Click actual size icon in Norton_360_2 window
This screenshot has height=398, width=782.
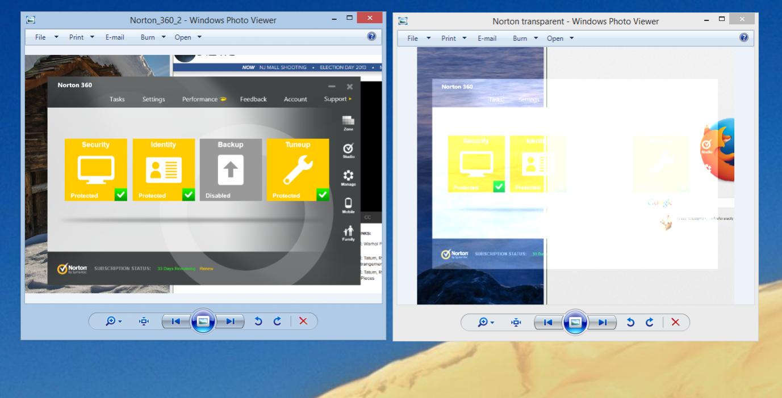144,321
